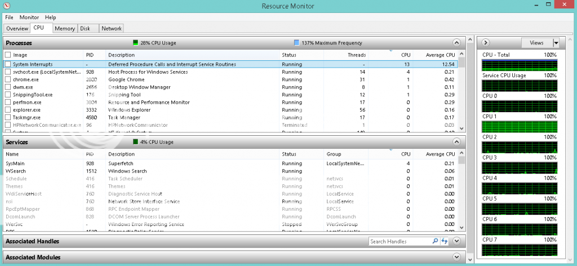
Task: Open the Views dropdown arrow
Action: 556,43
